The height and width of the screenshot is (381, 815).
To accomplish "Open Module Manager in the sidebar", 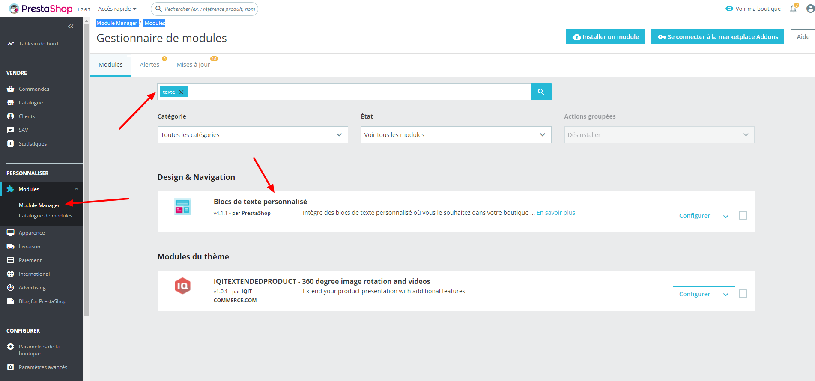I will [x=39, y=205].
